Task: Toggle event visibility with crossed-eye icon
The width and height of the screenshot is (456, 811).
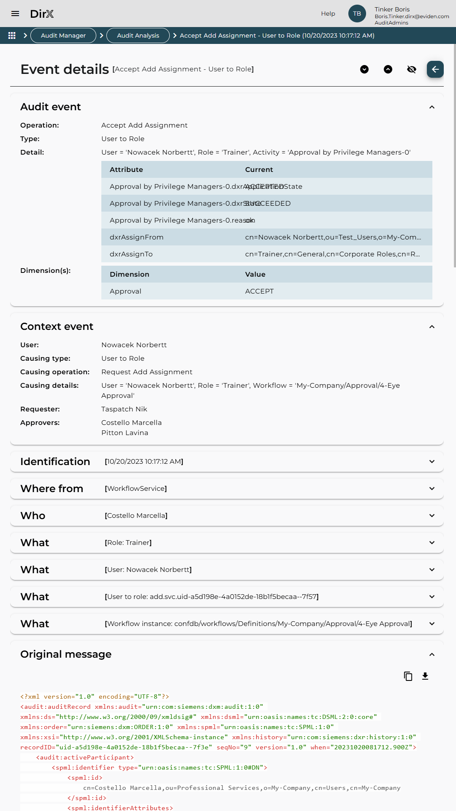Action: point(412,69)
